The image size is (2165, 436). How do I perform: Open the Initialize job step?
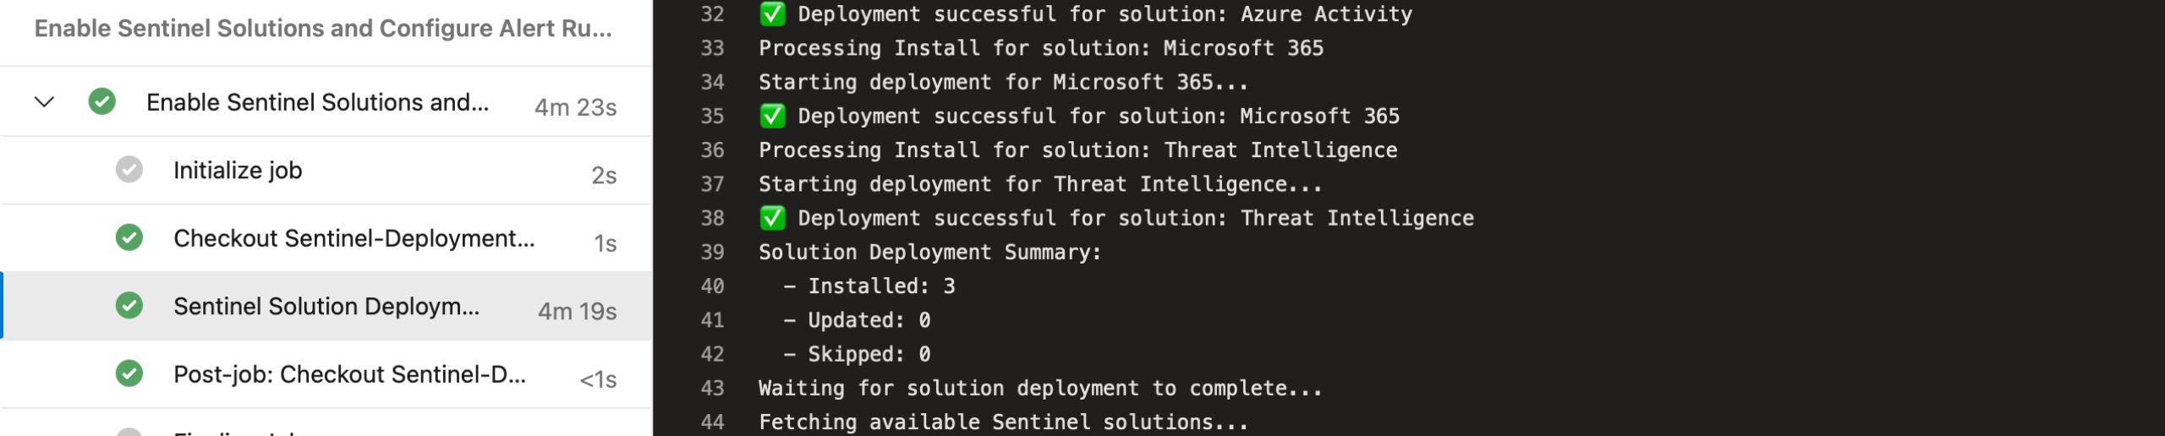pyautogui.click(x=238, y=171)
